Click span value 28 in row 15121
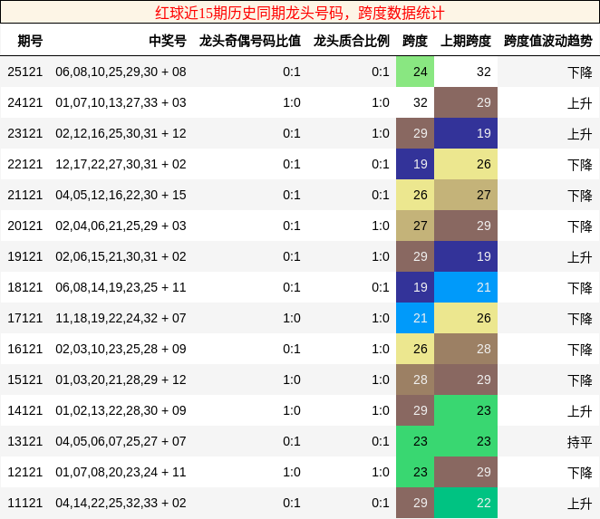Viewport: 600px width, 519px height. coord(415,380)
